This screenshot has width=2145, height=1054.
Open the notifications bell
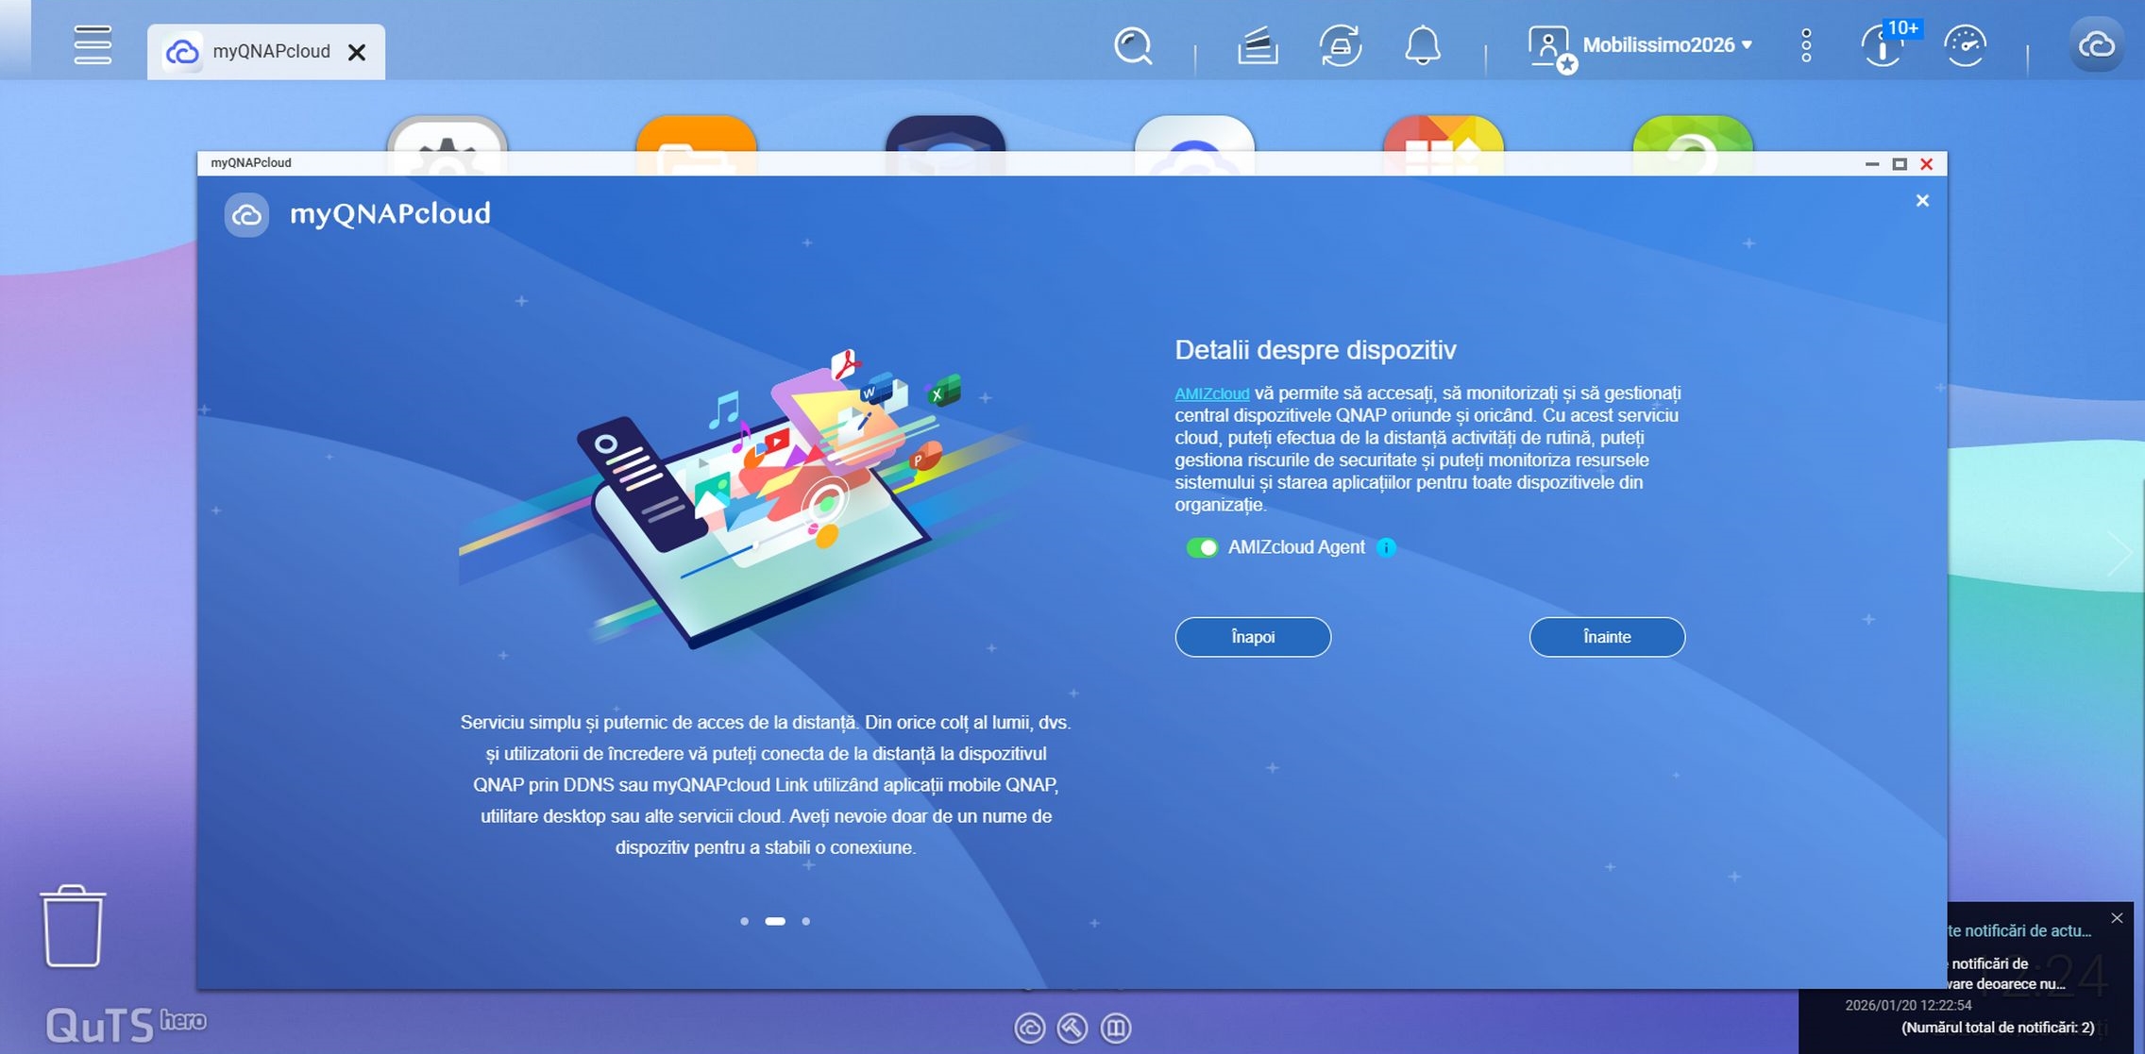pyautogui.click(x=1422, y=45)
